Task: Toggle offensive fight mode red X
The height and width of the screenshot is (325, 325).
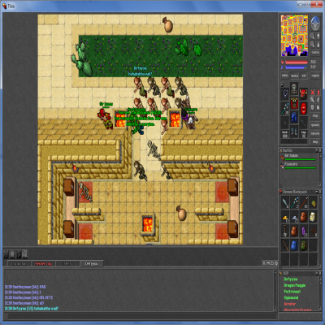Action: (313, 93)
